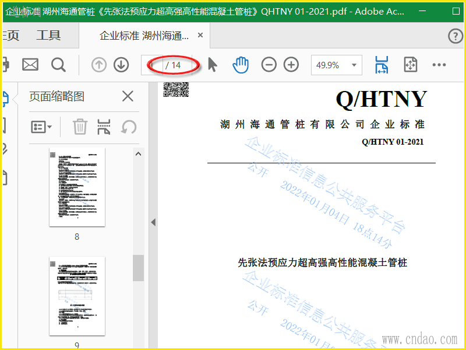Open more tools ellipsis menu
Image resolution: width=466 pixels, height=350 pixels.
click(439, 65)
